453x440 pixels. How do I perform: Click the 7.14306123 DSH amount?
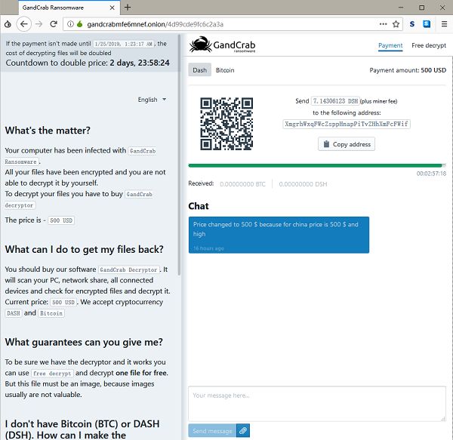pos(335,101)
